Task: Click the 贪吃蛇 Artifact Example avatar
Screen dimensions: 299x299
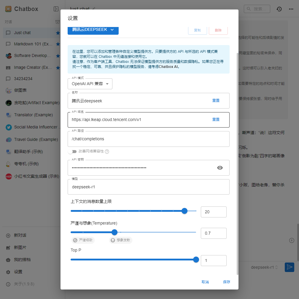Action: pos(9,103)
